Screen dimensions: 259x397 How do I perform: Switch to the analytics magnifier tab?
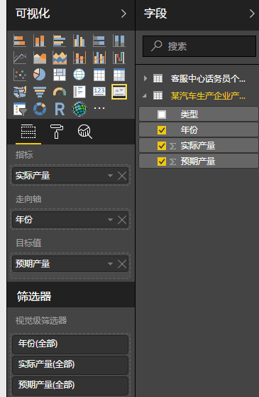click(x=85, y=132)
